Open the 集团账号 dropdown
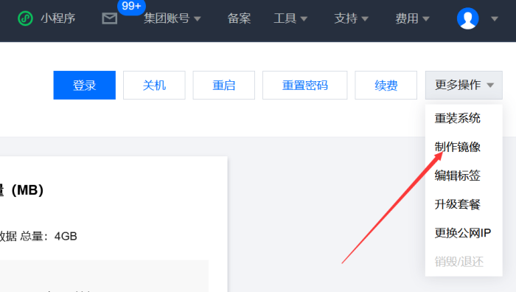 (172, 18)
